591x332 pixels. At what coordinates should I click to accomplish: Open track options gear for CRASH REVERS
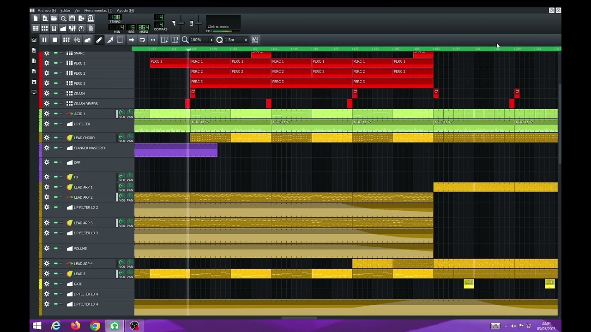pyautogui.click(x=47, y=104)
